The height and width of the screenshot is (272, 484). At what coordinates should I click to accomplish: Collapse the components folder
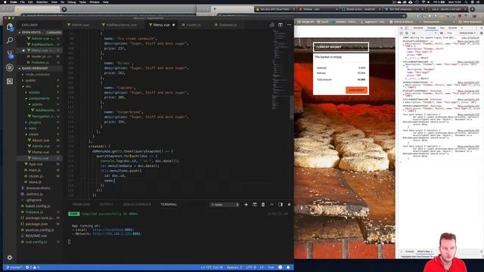coord(39,98)
